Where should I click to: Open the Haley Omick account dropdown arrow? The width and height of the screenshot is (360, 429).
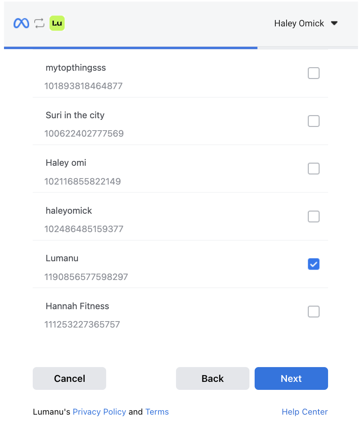tap(334, 24)
